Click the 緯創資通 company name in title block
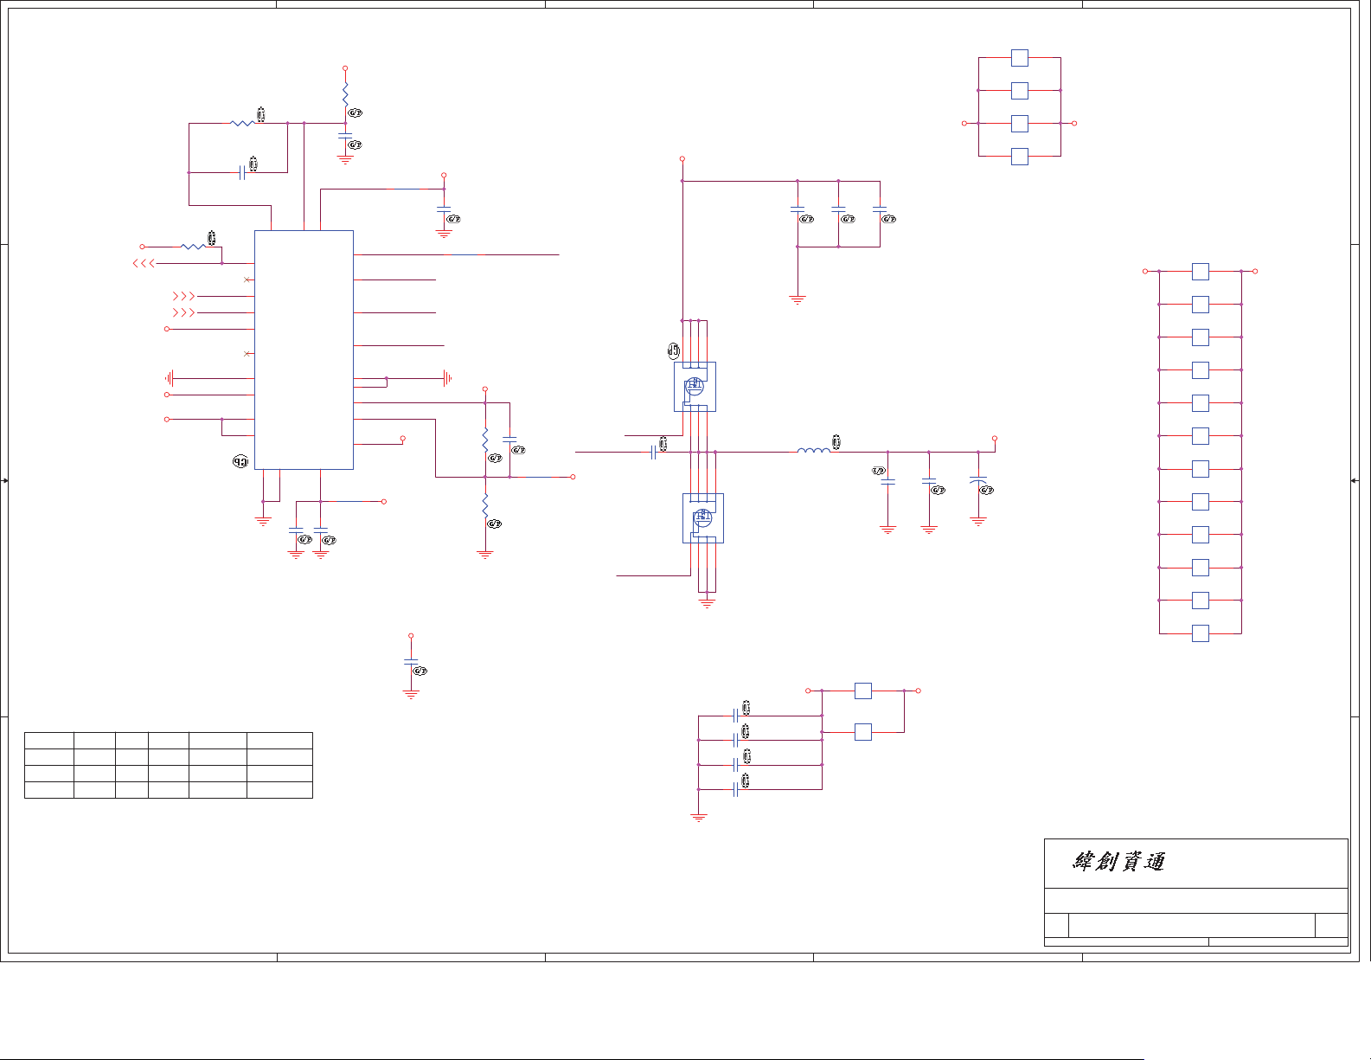The width and height of the screenshot is (1371, 1060). pyautogui.click(x=1118, y=861)
